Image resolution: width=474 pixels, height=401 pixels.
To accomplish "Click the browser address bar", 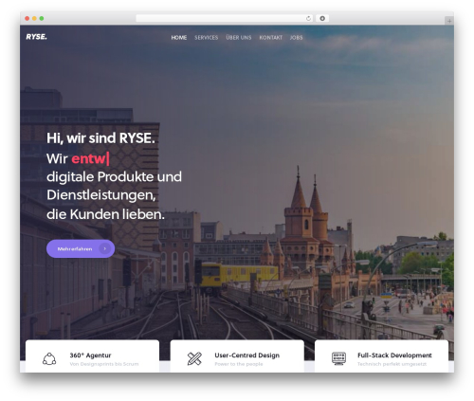I will tap(225, 18).
